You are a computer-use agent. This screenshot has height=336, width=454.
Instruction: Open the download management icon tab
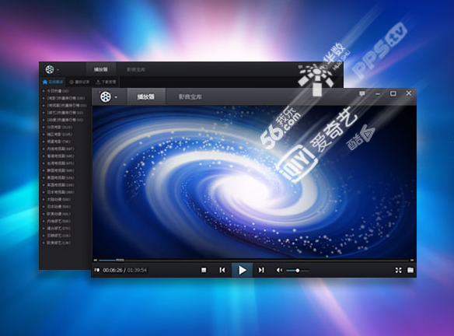(x=106, y=82)
